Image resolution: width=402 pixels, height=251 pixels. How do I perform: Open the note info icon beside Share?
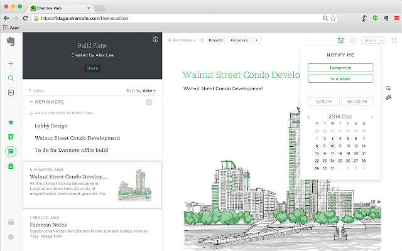[x=353, y=40]
